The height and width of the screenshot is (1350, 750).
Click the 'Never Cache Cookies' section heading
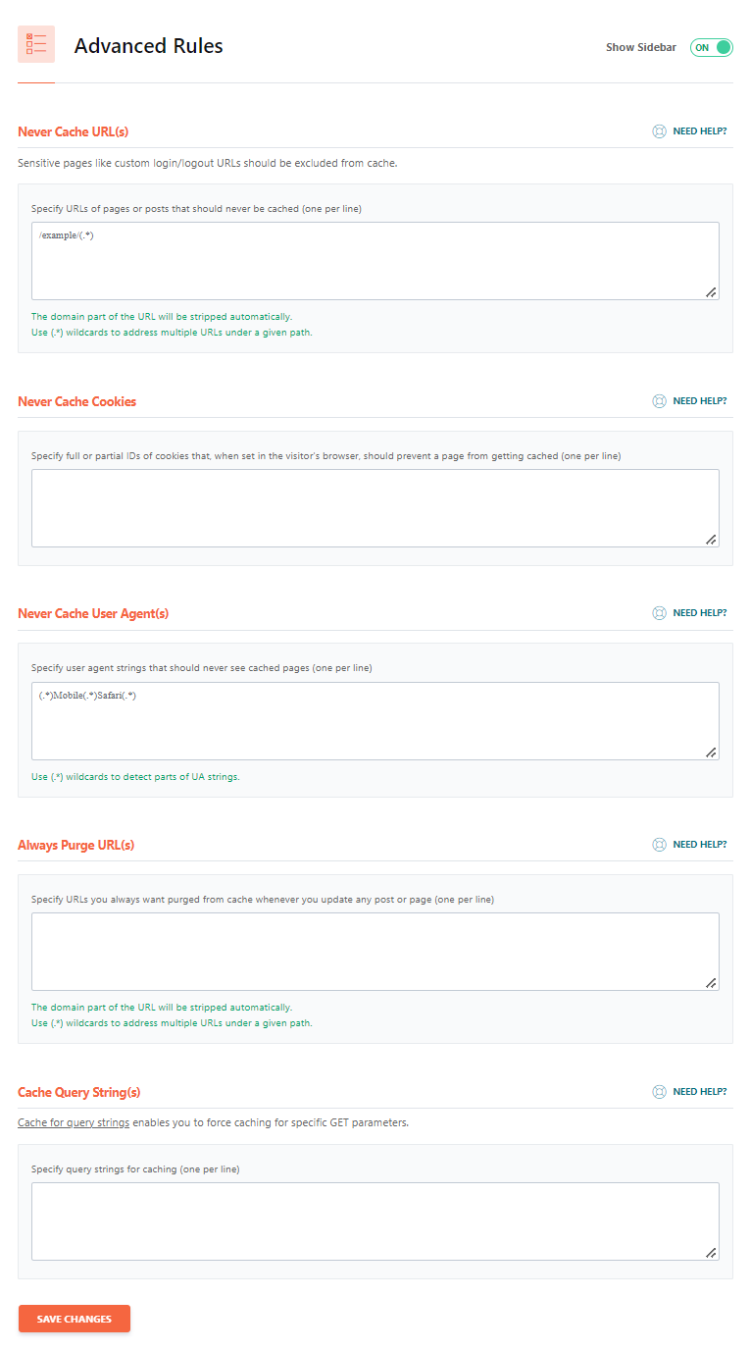(x=77, y=401)
